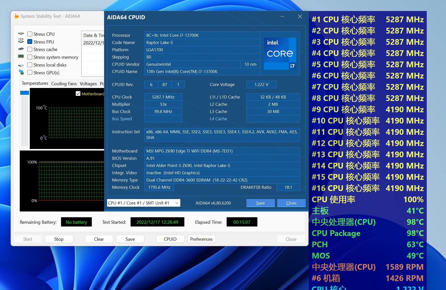Click the Intel Core i7 logo badge
Image resolution: width=446 pixels, height=290 pixels.
tap(280, 53)
